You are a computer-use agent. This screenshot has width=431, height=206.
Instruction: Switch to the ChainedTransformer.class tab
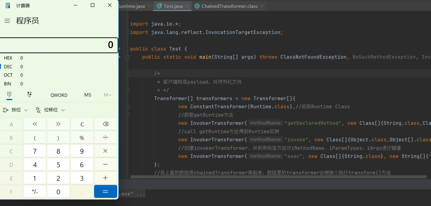pyautogui.click(x=229, y=6)
